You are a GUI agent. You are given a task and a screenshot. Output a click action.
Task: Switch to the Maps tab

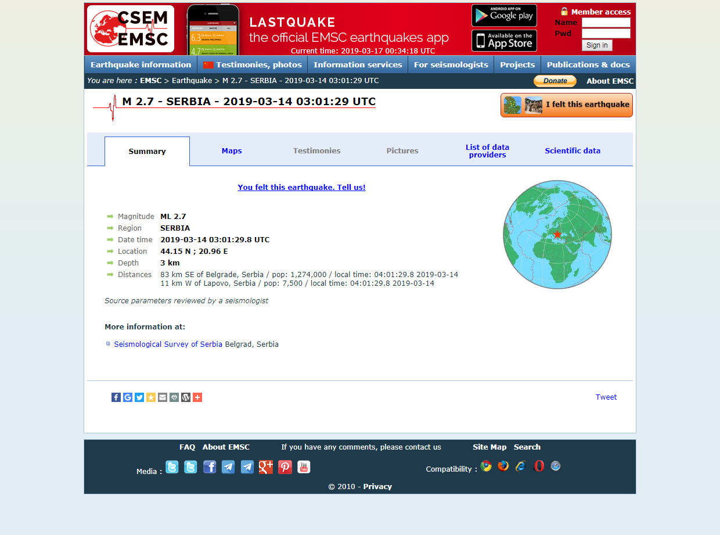click(232, 151)
